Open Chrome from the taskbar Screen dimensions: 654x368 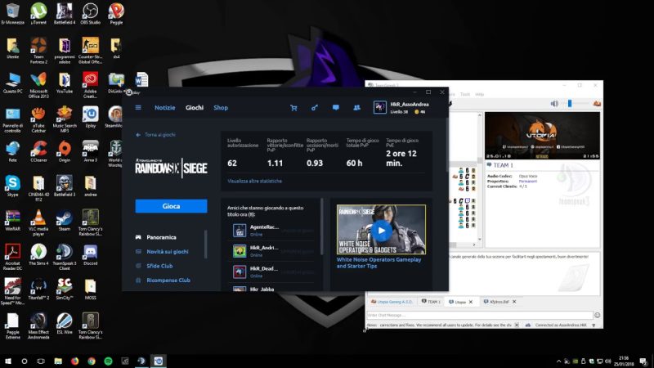point(92,361)
